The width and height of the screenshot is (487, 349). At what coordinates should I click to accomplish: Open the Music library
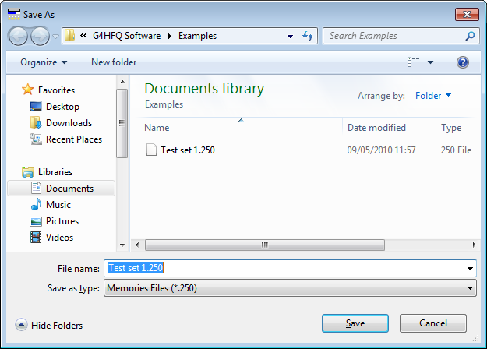pyautogui.click(x=58, y=205)
